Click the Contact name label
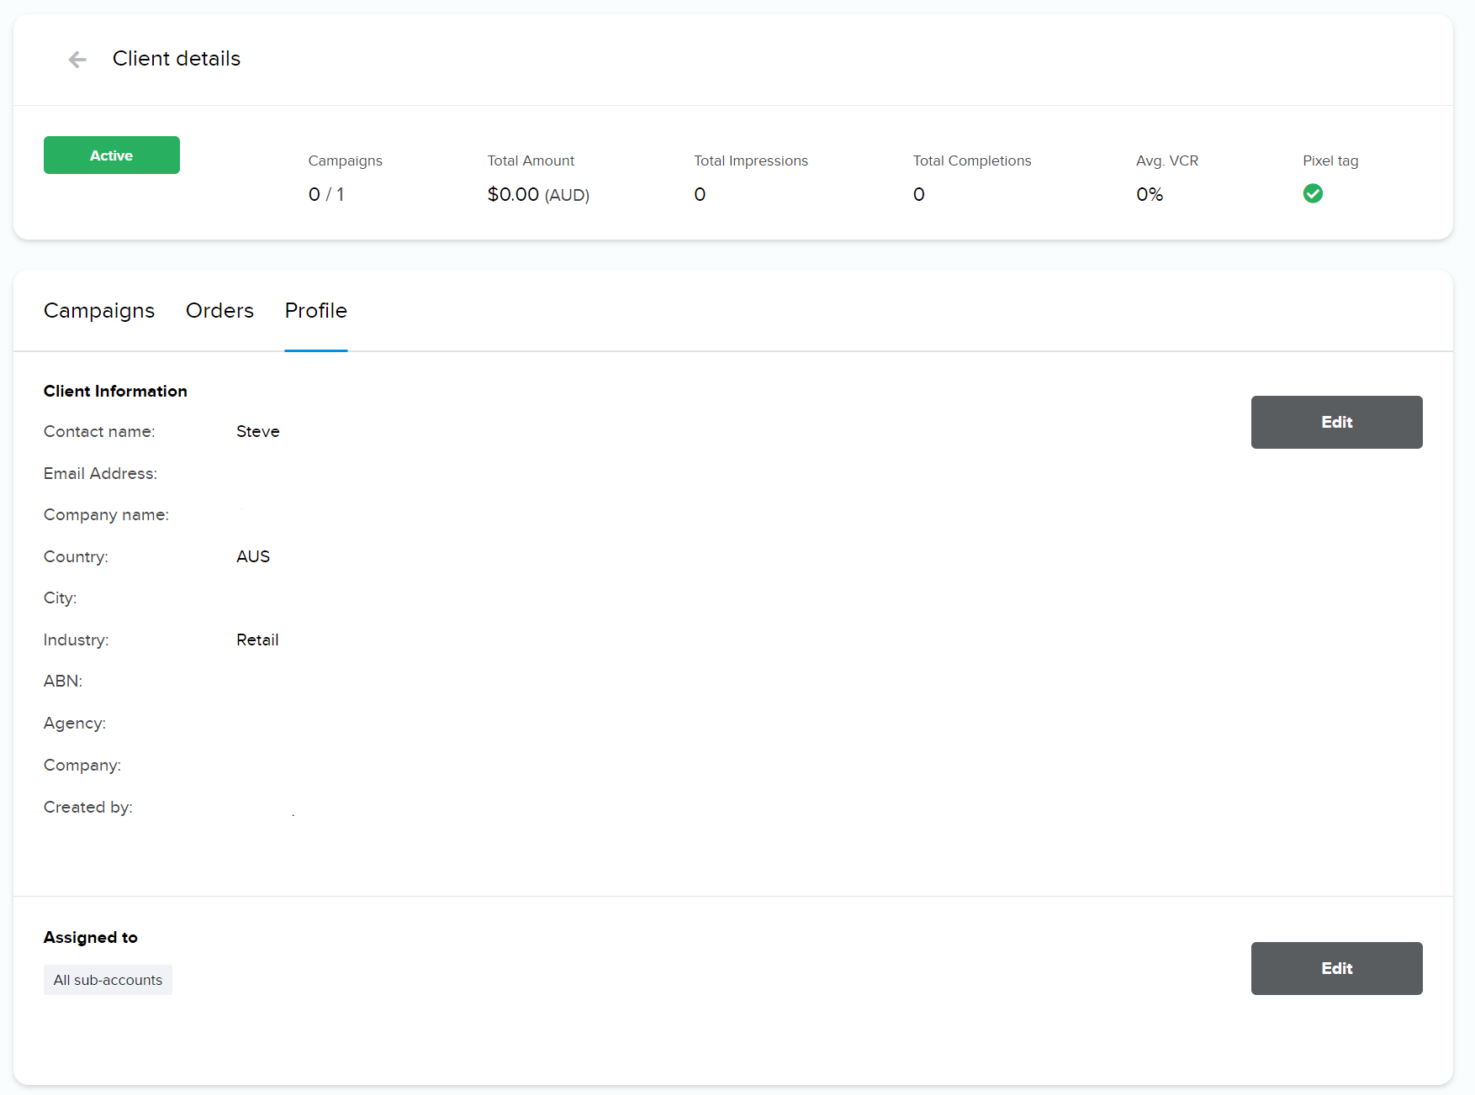The height and width of the screenshot is (1095, 1475). click(99, 432)
